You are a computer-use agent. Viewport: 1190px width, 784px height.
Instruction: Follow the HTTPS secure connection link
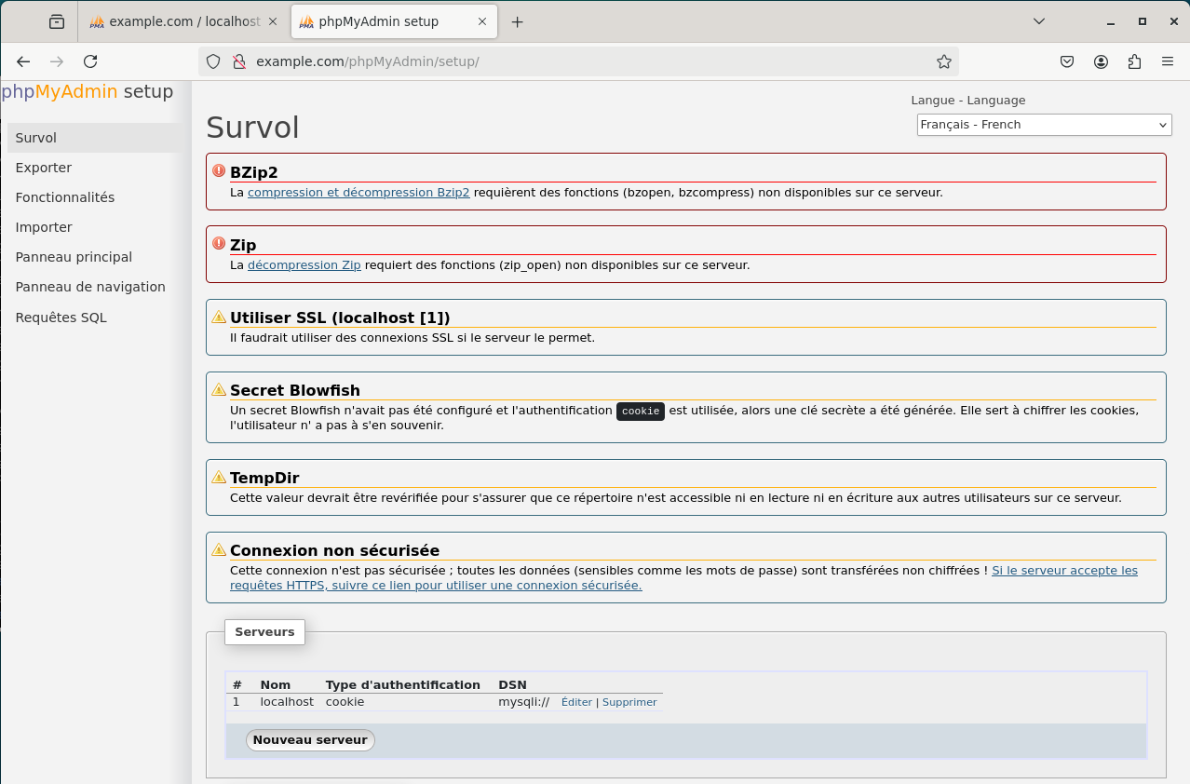pos(683,578)
